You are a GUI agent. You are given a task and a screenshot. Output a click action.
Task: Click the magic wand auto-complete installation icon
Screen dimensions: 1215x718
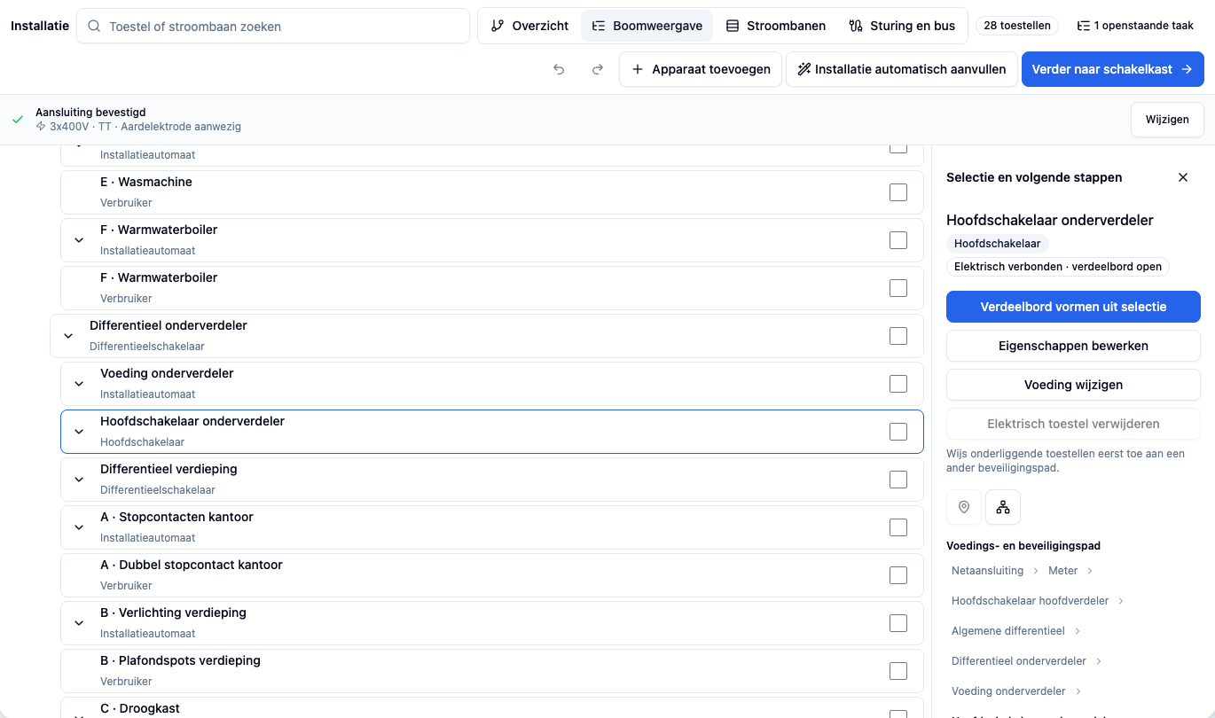click(x=804, y=69)
